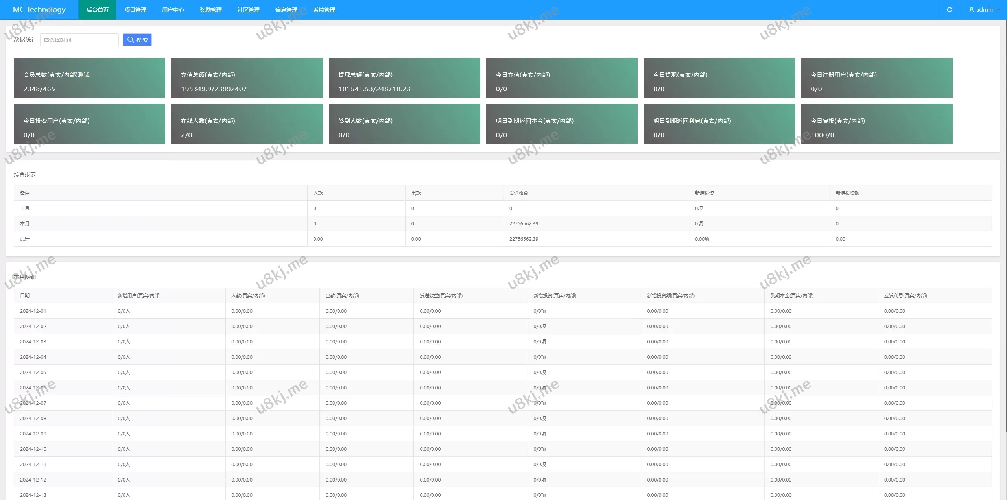Viewport: 1007px width, 500px height.
Task: Click the 请选择时间 date input field
Action: (x=79, y=40)
